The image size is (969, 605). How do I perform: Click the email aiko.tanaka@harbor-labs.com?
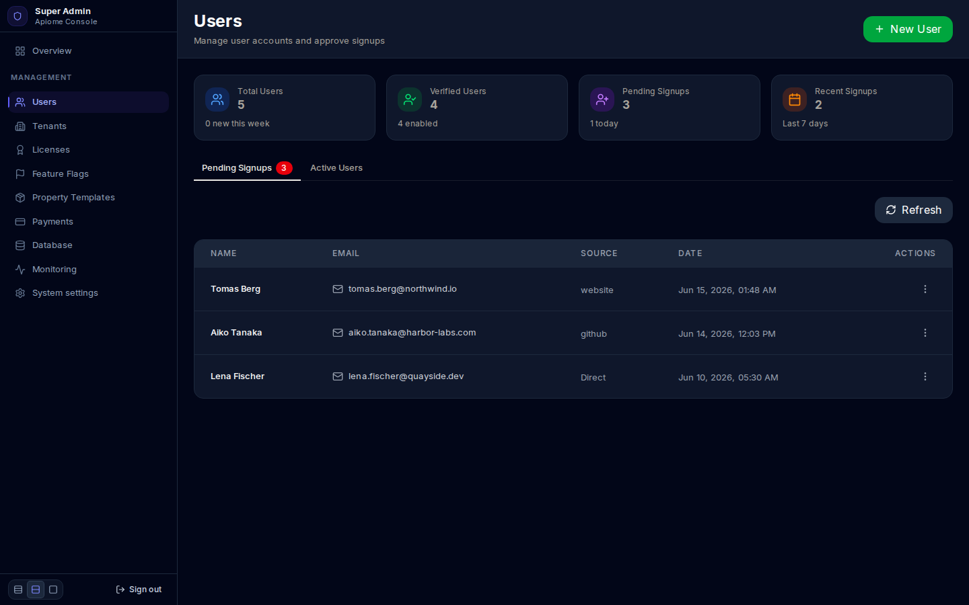pyautogui.click(x=412, y=333)
